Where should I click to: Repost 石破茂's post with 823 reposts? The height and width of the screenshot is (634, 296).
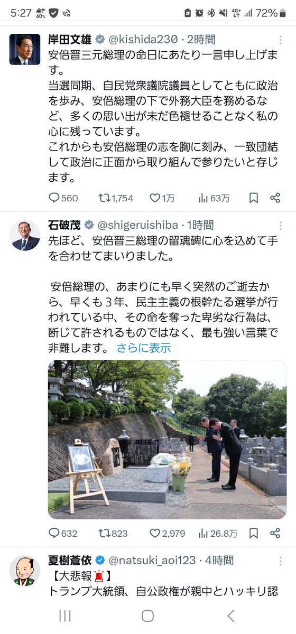tap(113, 534)
